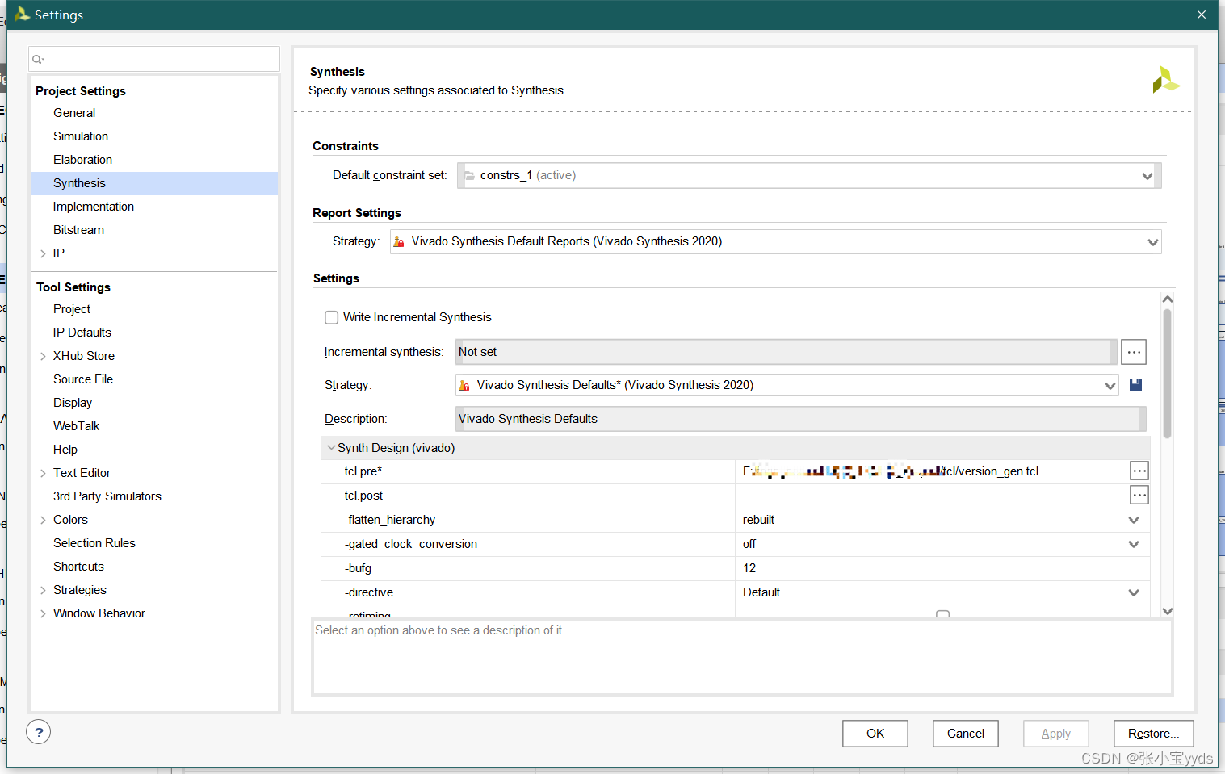Select Simulation settings page
The height and width of the screenshot is (774, 1225).
click(81, 136)
